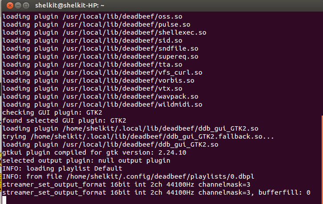Click the wildmidi.so plugin path
This screenshot has height=204, width=323.
tap(132, 104)
